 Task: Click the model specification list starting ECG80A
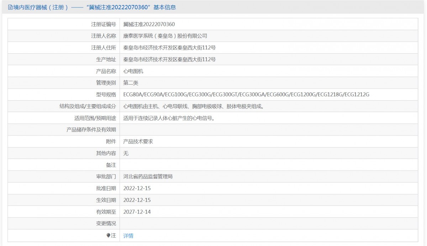coord(246,95)
